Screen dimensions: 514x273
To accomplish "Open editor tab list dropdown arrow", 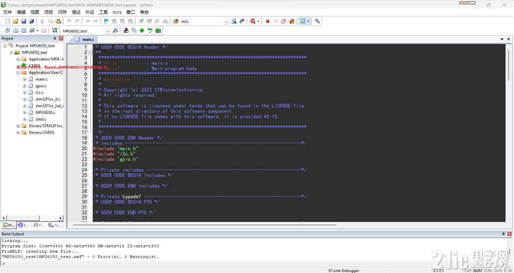I will [x=502, y=40].
